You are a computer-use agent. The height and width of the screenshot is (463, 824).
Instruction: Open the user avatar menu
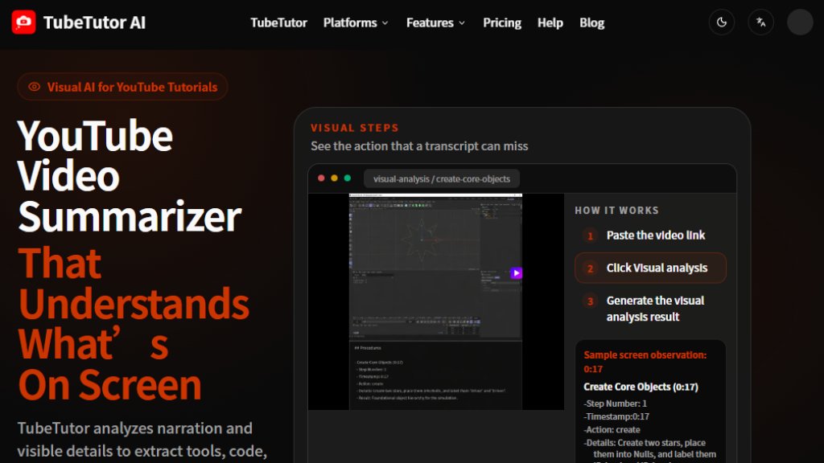800,22
